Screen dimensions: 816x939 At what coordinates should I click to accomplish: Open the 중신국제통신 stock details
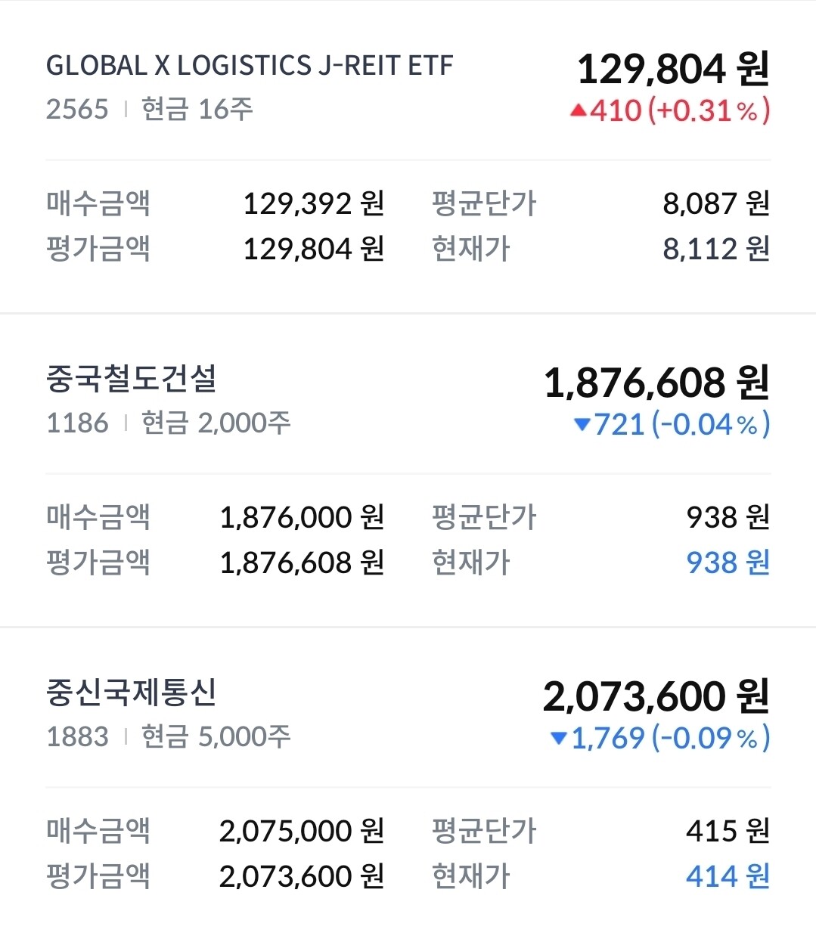tap(132, 693)
